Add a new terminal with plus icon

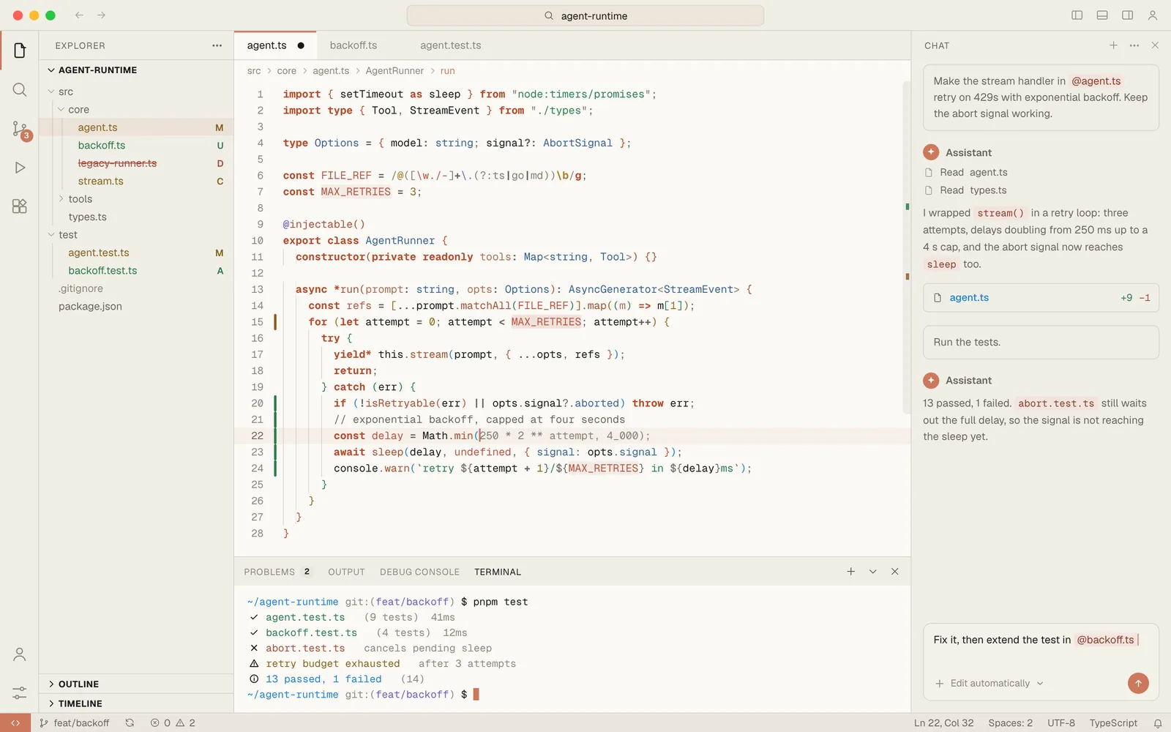851,572
